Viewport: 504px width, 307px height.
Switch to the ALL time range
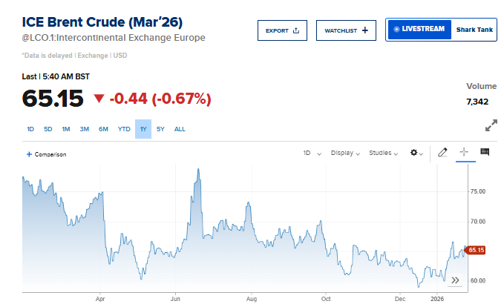(x=180, y=129)
